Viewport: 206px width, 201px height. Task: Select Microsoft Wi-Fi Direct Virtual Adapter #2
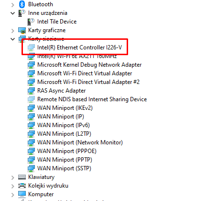pos(88,82)
